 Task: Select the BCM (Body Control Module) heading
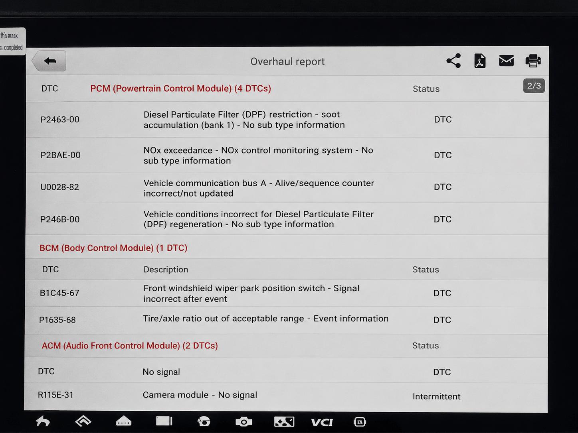click(x=113, y=248)
